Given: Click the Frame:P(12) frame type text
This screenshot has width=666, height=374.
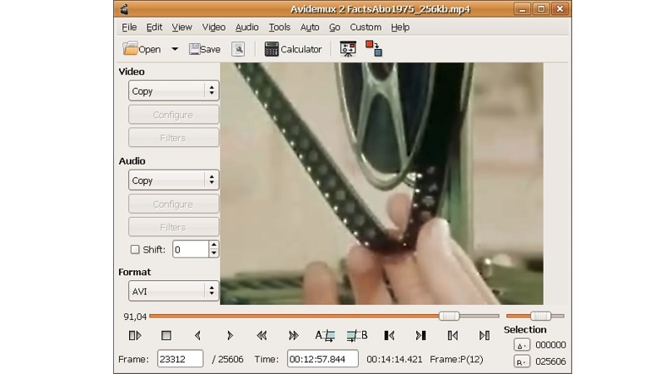Looking at the screenshot, I should (x=456, y=359).
